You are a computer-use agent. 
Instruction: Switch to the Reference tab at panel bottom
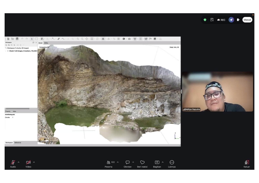[18, 142]
